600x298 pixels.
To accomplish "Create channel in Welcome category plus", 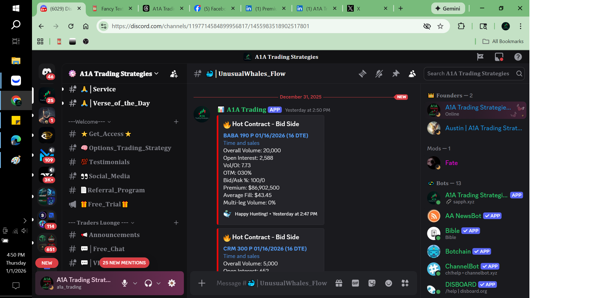I will point(176,122).
